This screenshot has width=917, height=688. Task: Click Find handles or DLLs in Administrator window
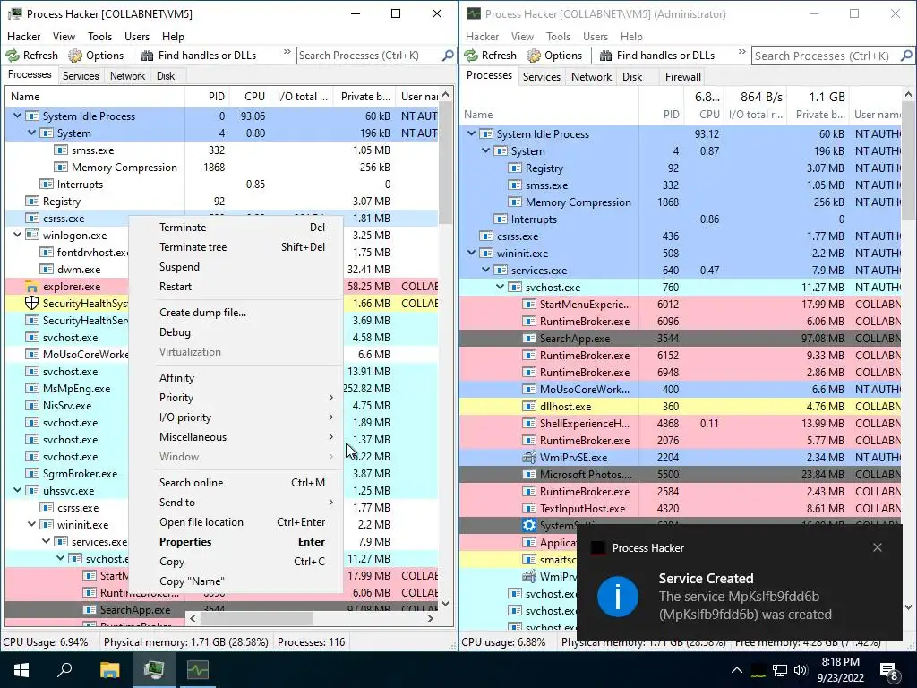(x=657, y=56)
